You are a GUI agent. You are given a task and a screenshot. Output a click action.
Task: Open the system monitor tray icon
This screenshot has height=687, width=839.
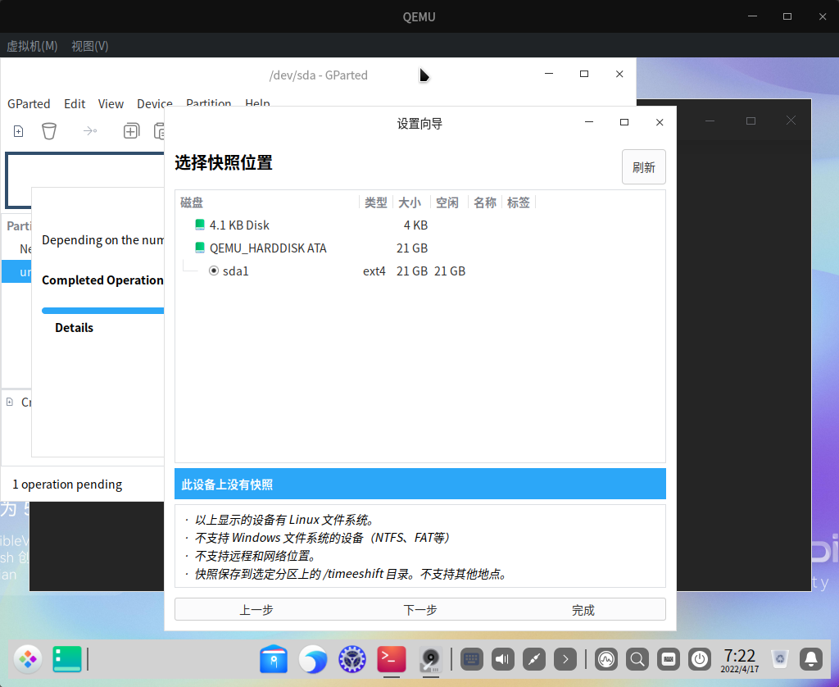tap(606, 659)
